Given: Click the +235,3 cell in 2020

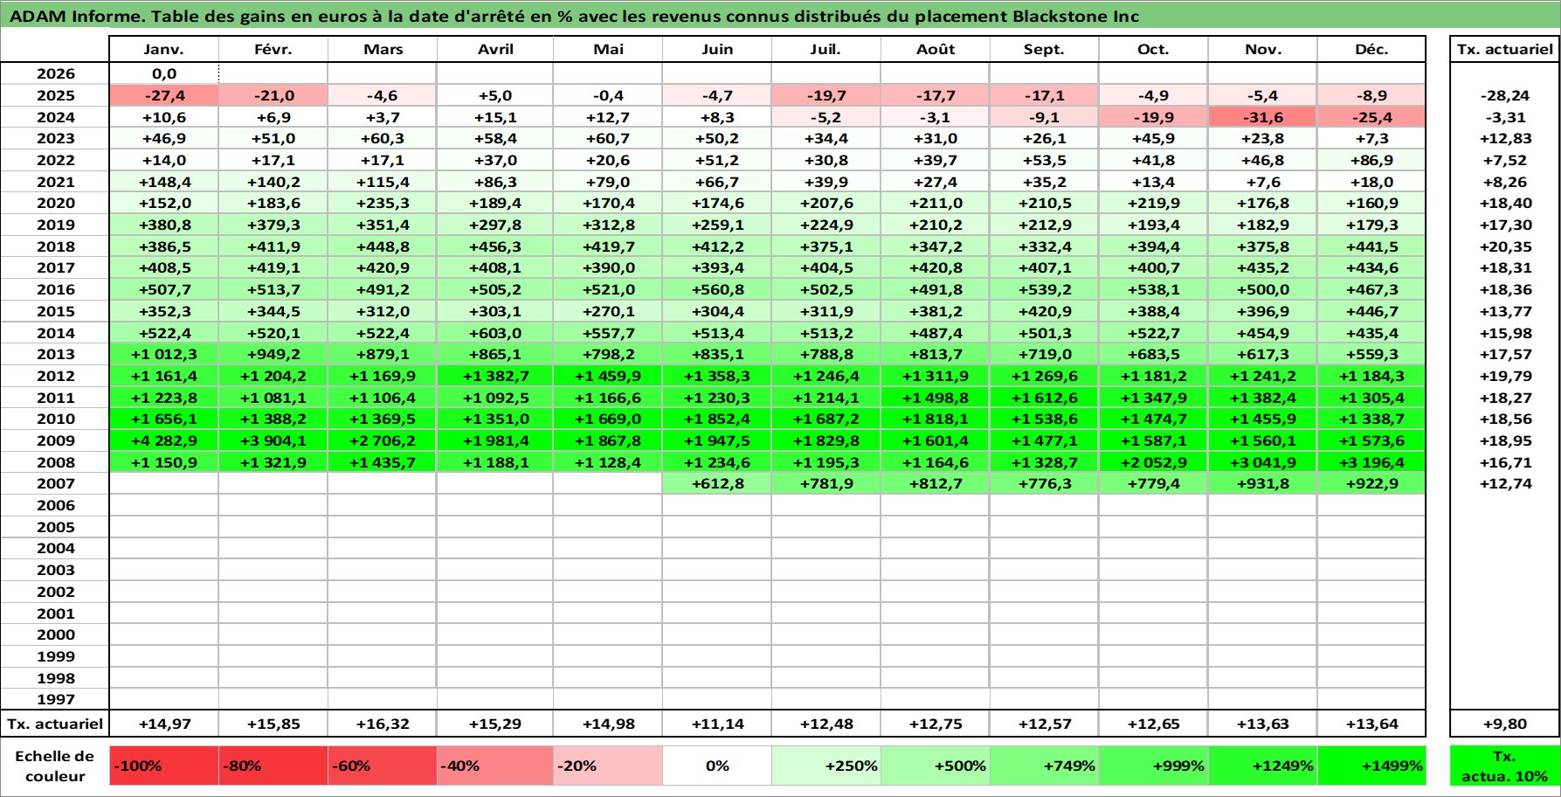Looking at the screenshot, I should pos(383,204).
